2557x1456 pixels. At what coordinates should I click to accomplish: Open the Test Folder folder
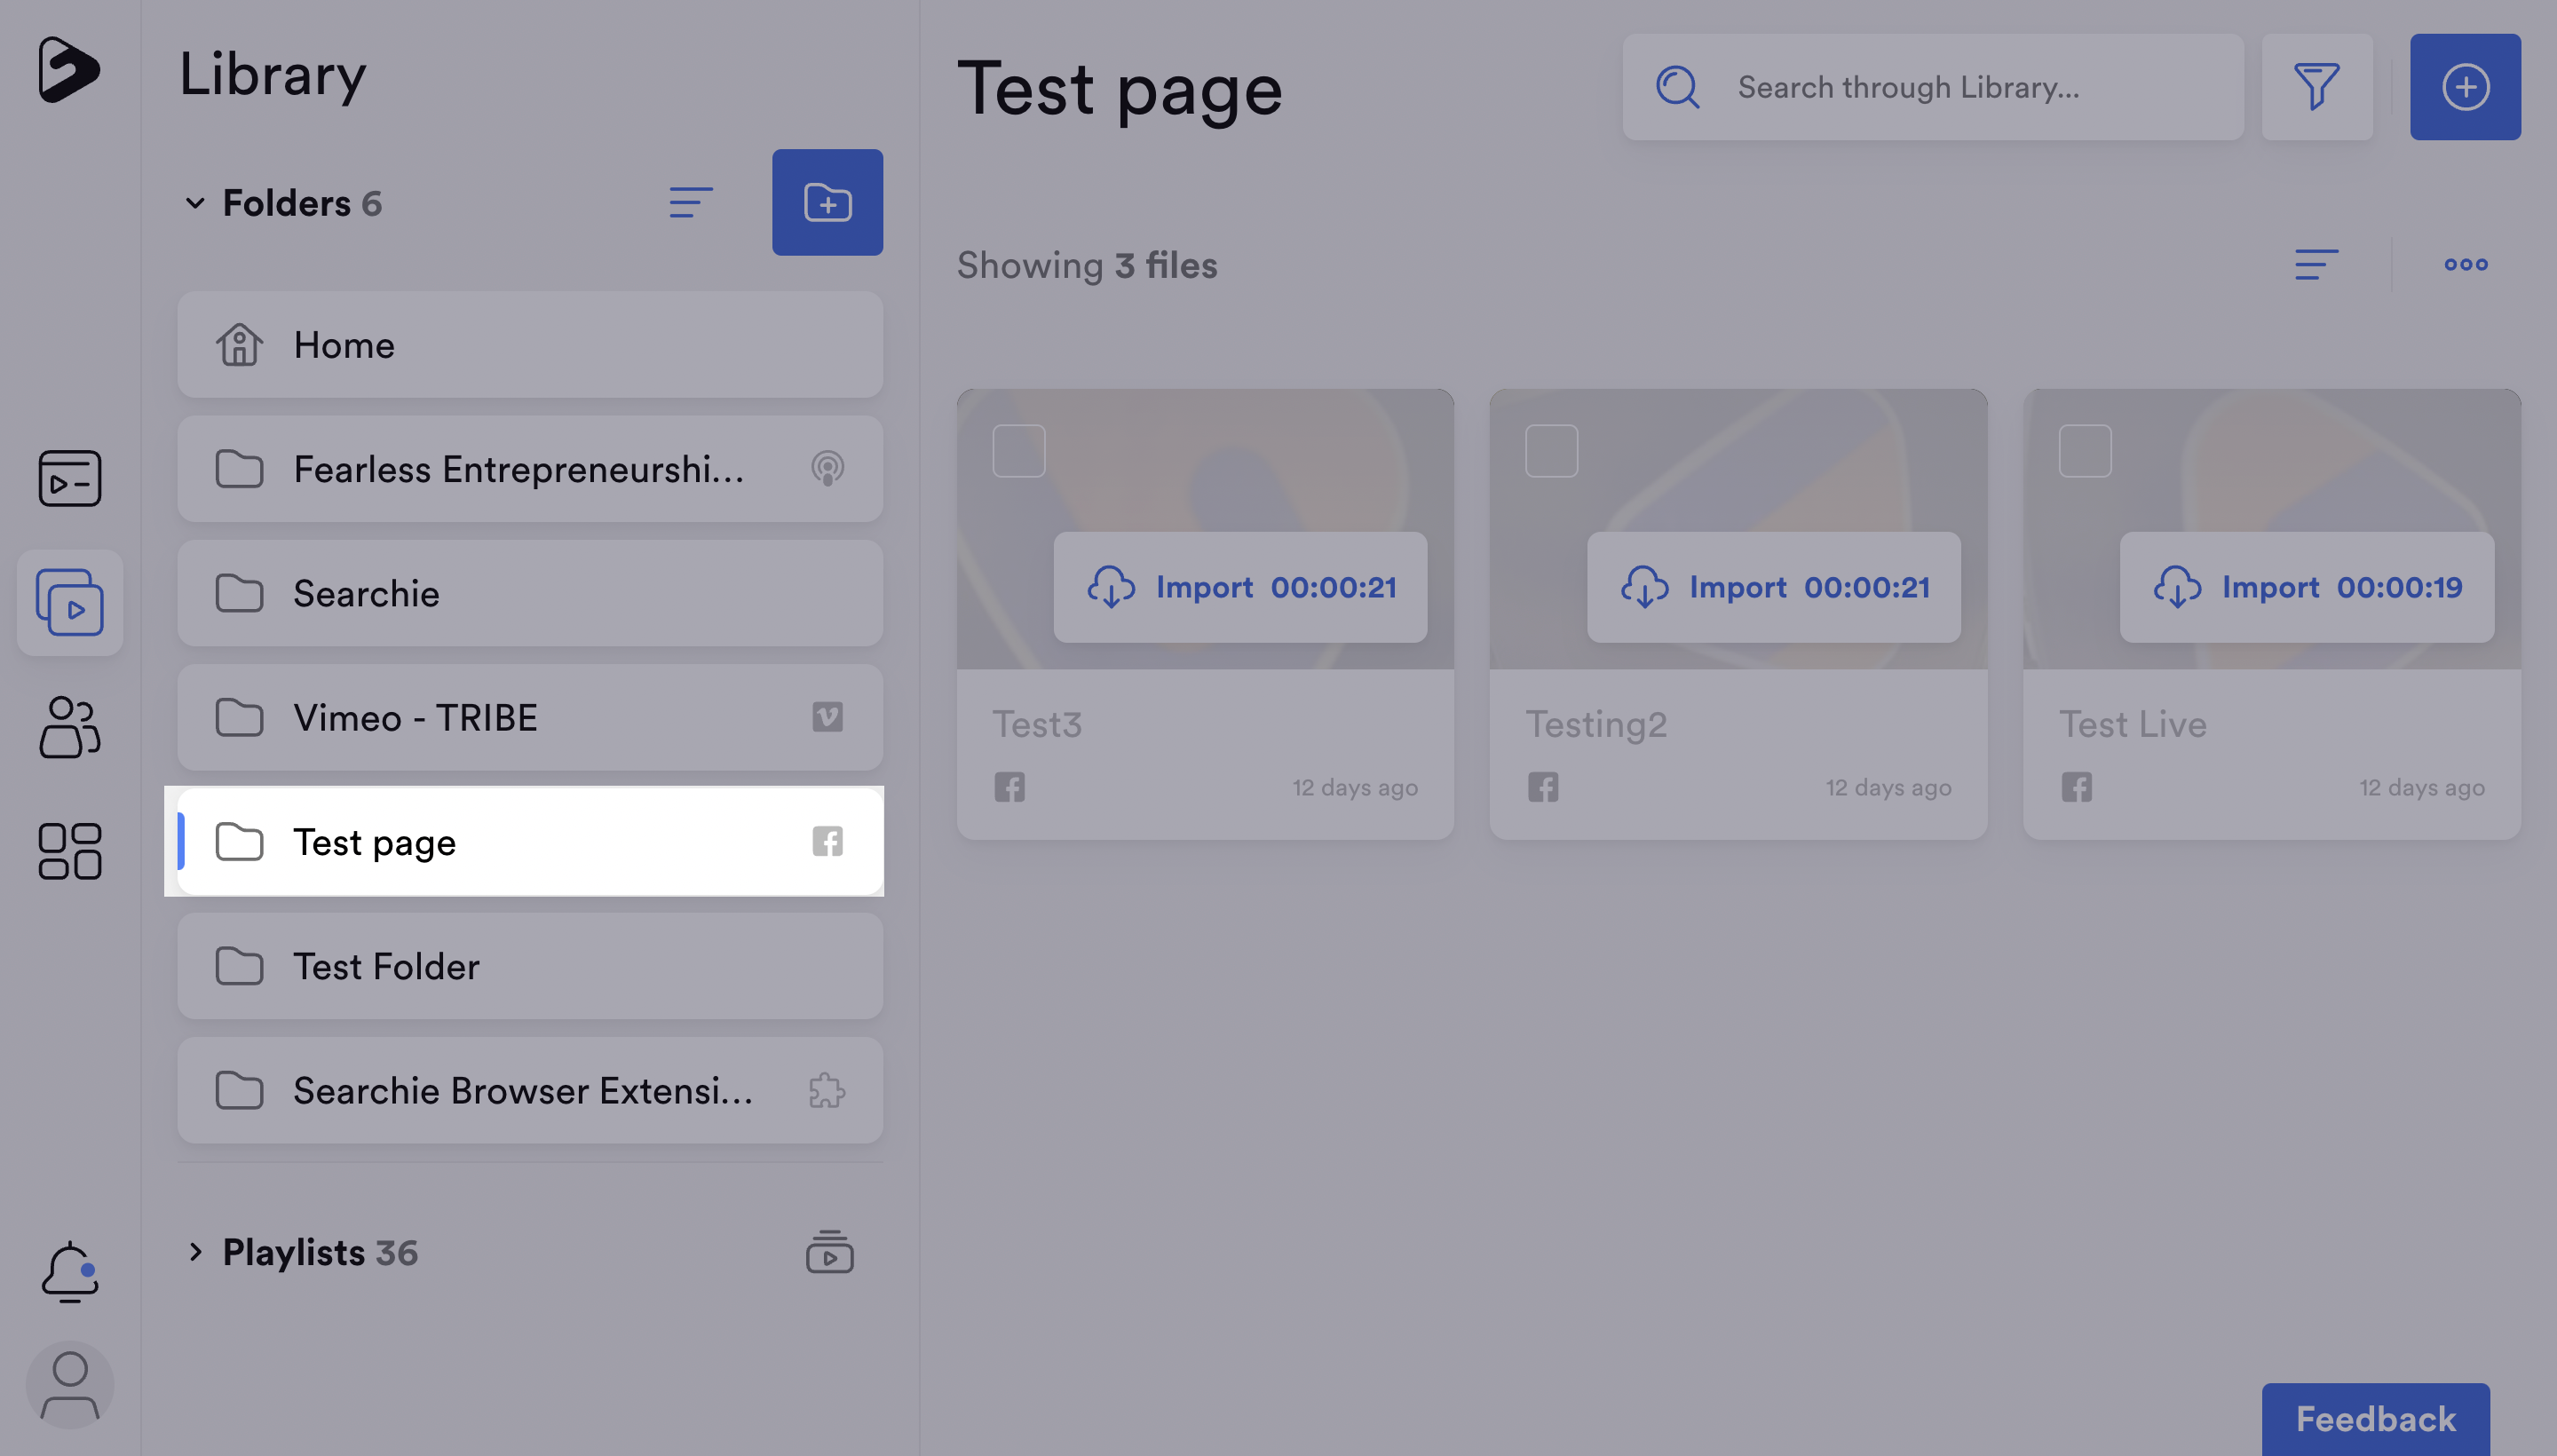click(x=530, y=966)
